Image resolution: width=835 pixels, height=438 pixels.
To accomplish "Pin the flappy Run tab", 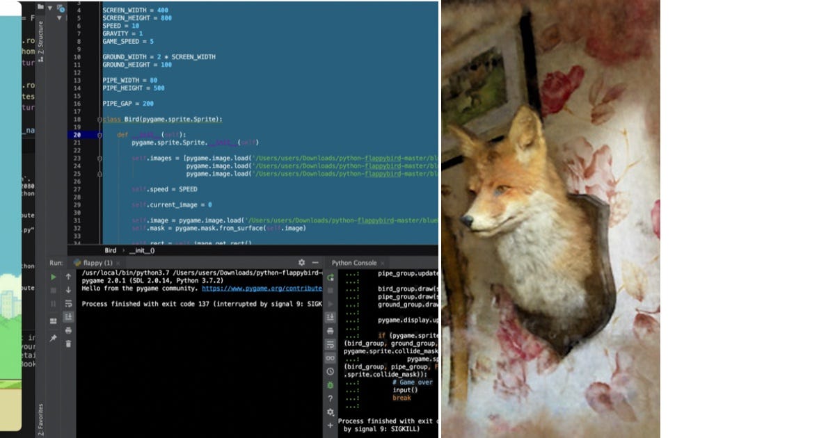I will coord(54,339).
